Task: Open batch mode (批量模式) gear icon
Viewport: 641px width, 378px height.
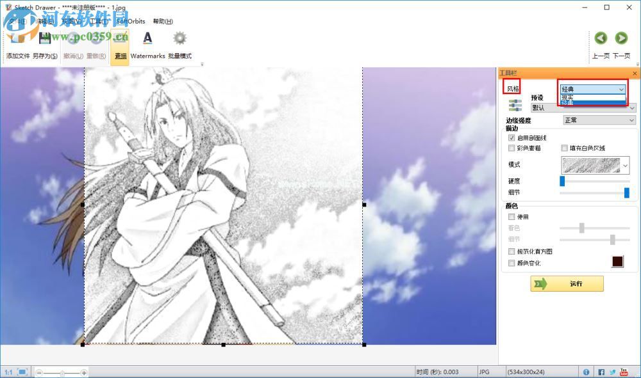Action: pyautogui.click(x=180, y=40)
